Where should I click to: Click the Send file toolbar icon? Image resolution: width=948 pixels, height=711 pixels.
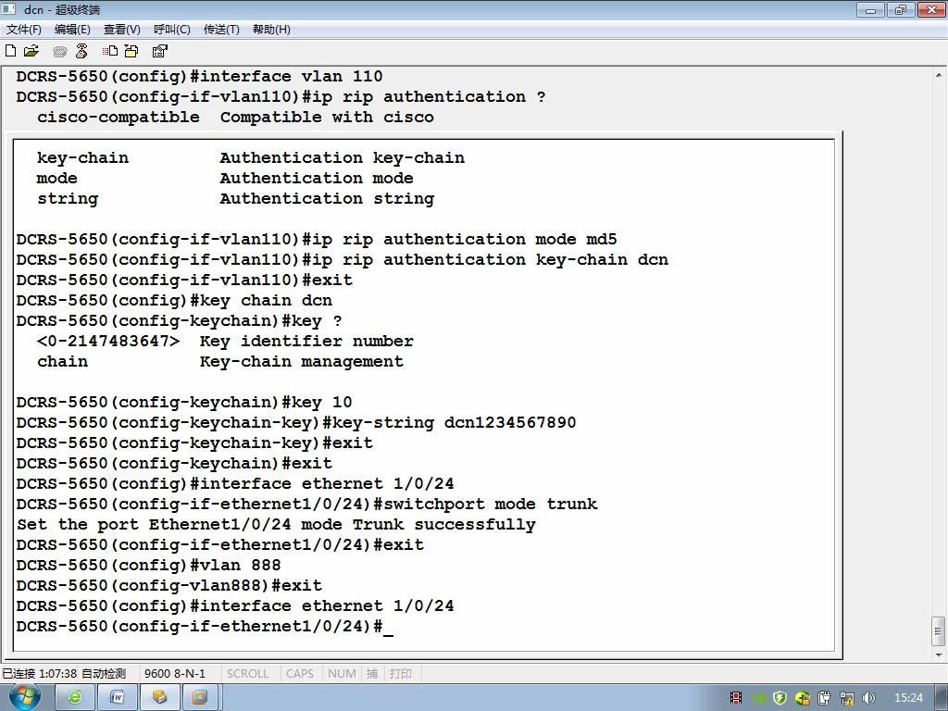click(x=110, y=51)
